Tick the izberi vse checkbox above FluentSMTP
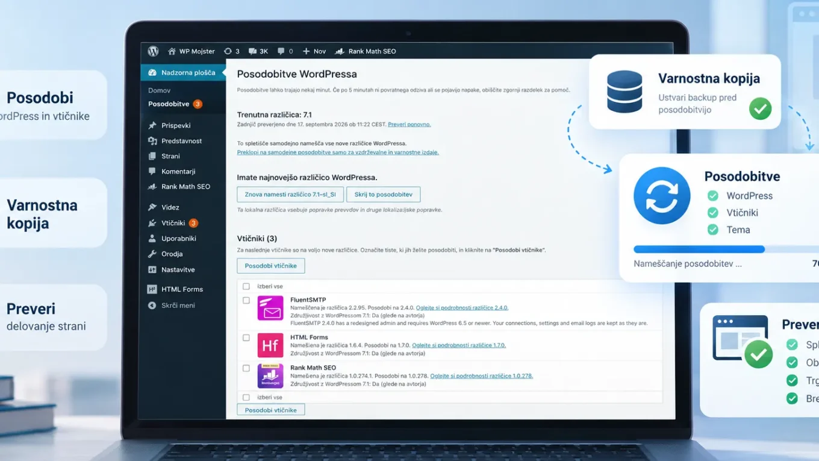 [x=246, y=286]
